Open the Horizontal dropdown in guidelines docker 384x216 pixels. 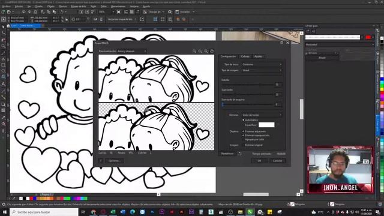[x=340, y=44]
